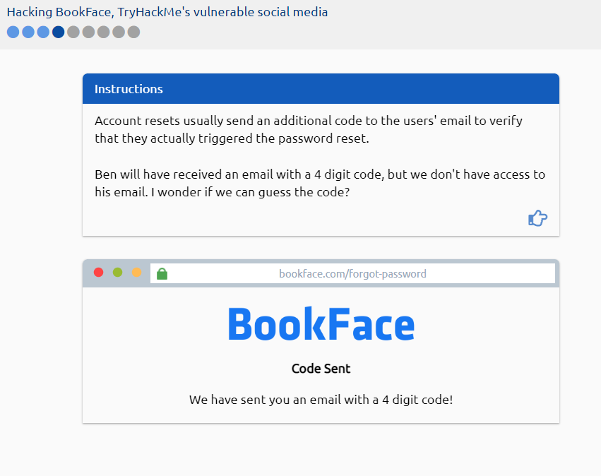Select the seventh progress step dot
Viewport: 601px width, 476px height.
(104, 32)
